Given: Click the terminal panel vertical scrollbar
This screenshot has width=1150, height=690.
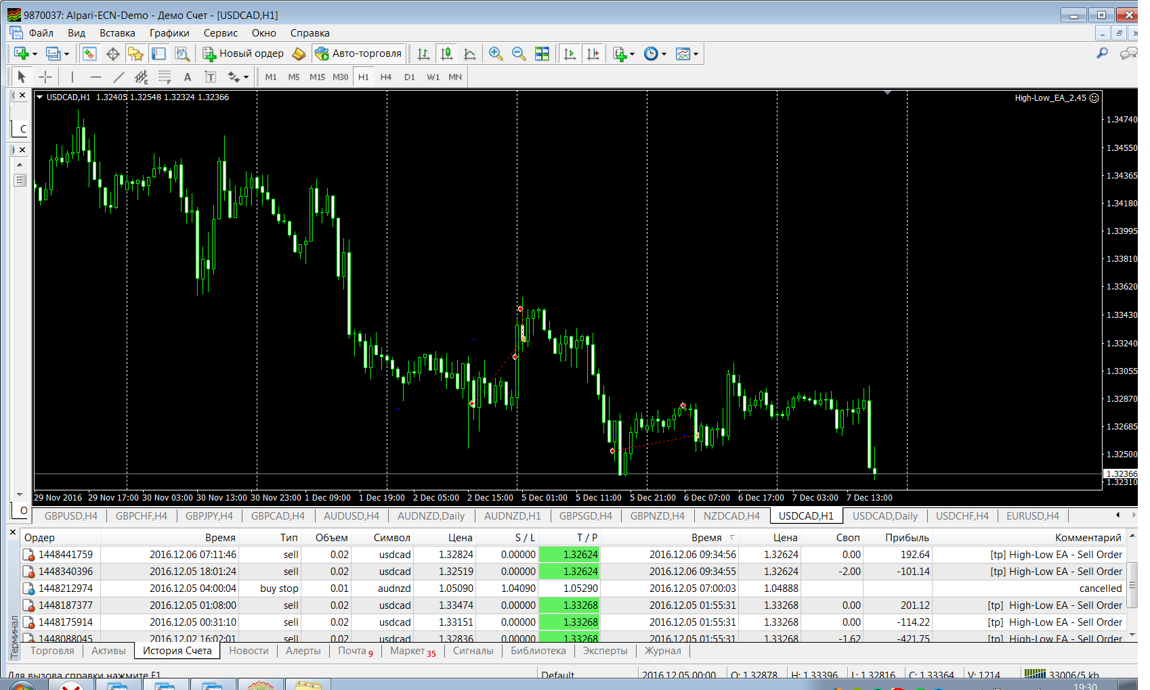Looking at the screenshot, I should (x=1133, y=585).
